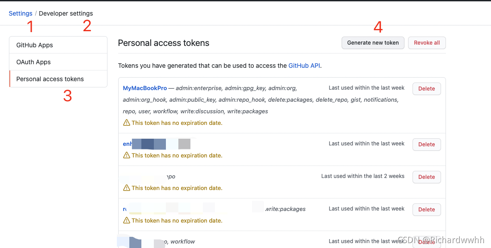Click warning icon under the "enh" token
Viewport: 491px width, 248px height.
pyautogui.click(x=127, y=155)
